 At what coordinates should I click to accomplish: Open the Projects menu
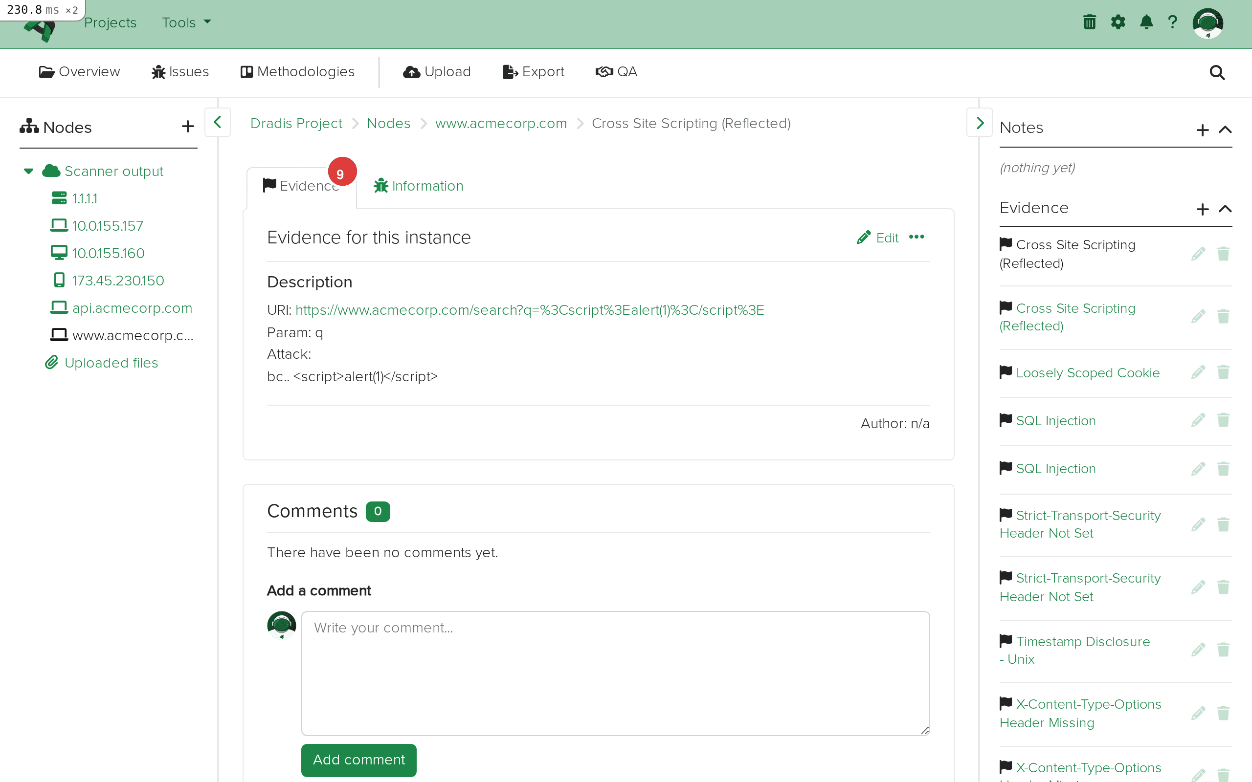coord(110,22)
